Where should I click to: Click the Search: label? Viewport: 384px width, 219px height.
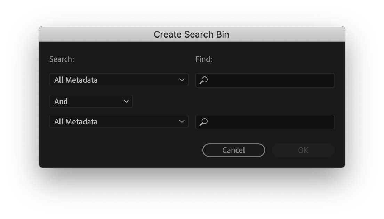coord(62,59)
